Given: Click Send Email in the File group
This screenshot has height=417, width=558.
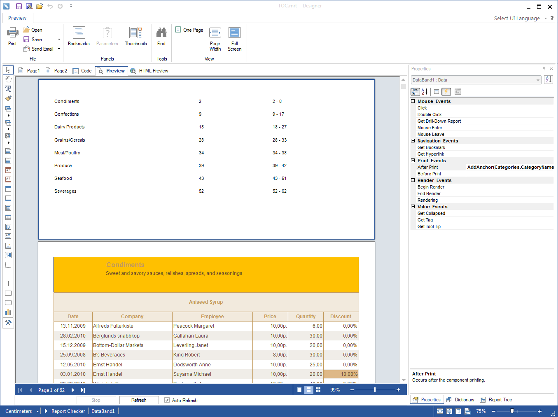Looking at the screenshot, I should [x=39, y=49].
